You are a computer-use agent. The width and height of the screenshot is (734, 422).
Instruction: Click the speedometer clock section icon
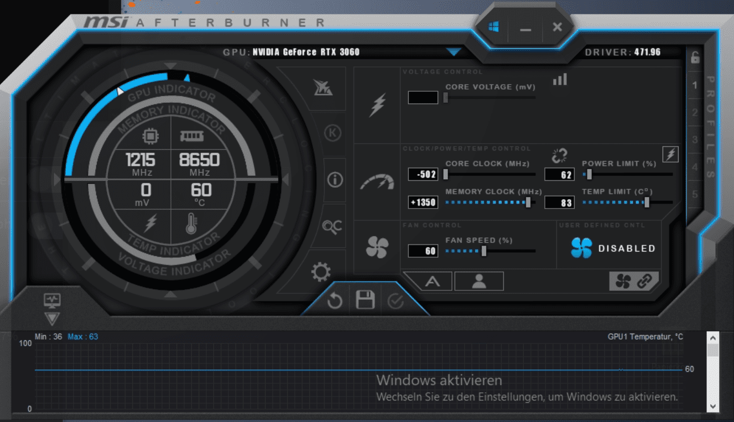377,182
